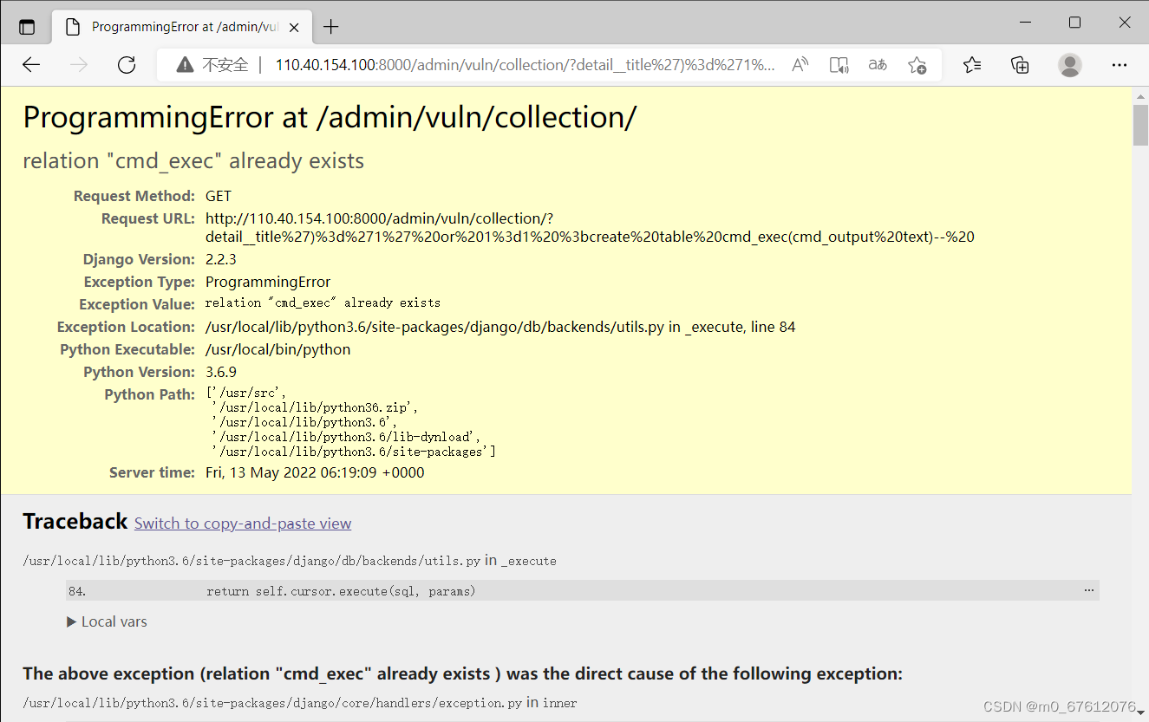The image size is (1149, 722).
Task: Refresh the Django error page
Action: click(127, 64)
